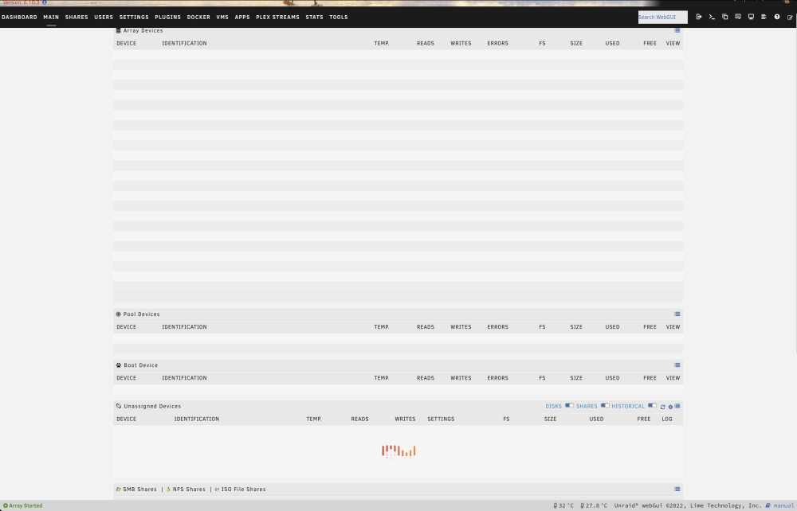
Task: Select the MAIN menu item
Action: tap(51, 17)
